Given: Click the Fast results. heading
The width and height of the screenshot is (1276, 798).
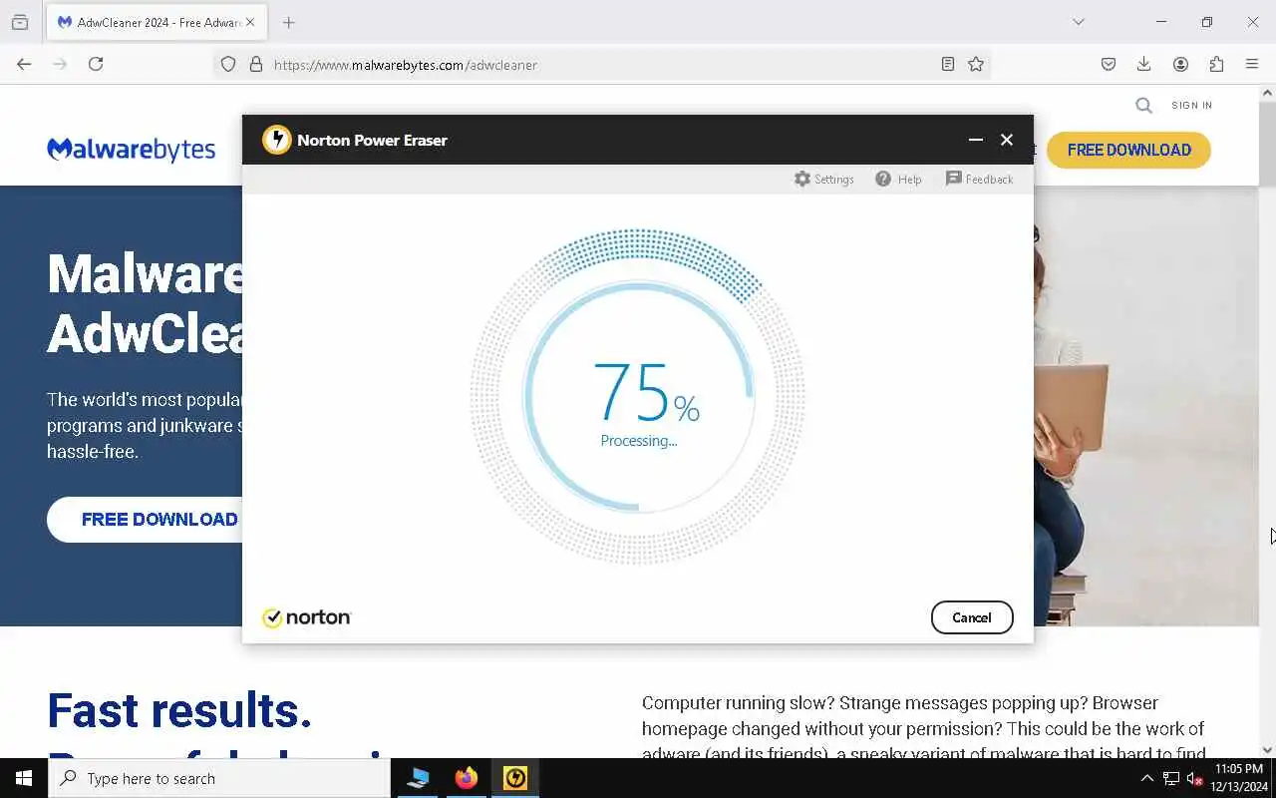Looking at the screenshot, I should pos(179,710).
